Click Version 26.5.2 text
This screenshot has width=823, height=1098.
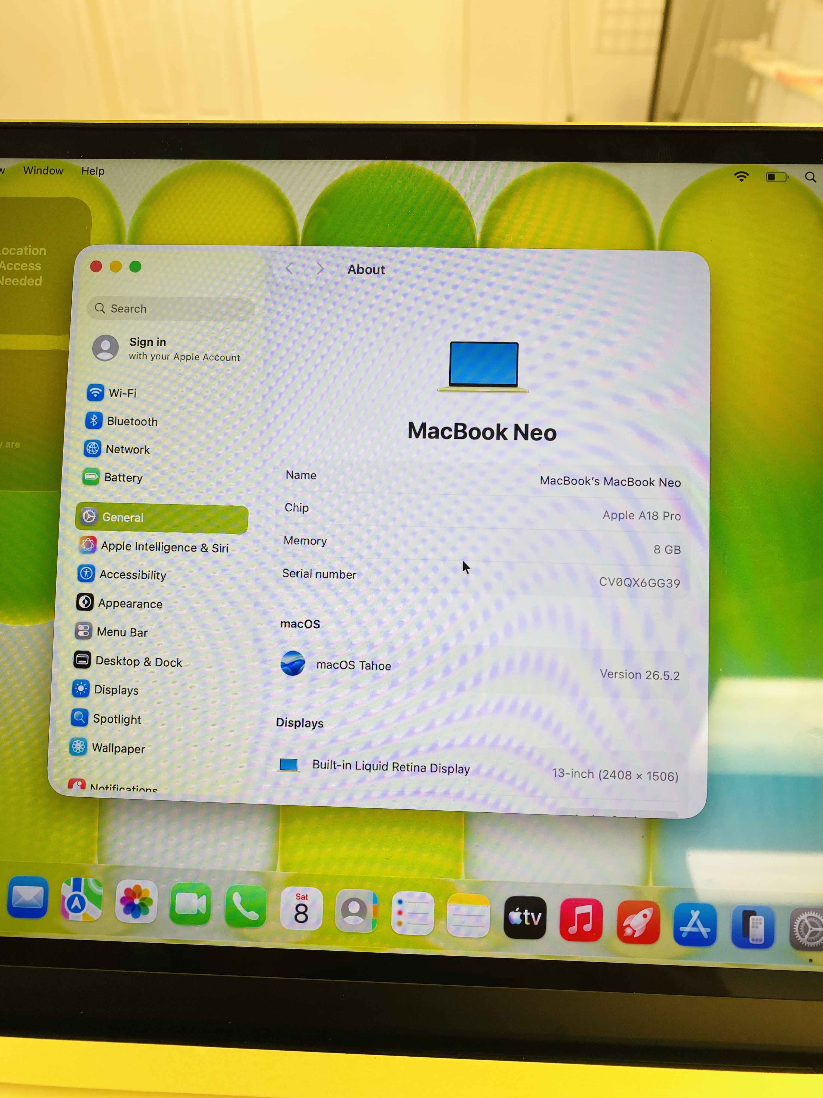(x=640, y=675)
